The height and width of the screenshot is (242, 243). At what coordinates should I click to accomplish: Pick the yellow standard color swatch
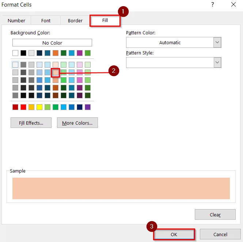39,107
